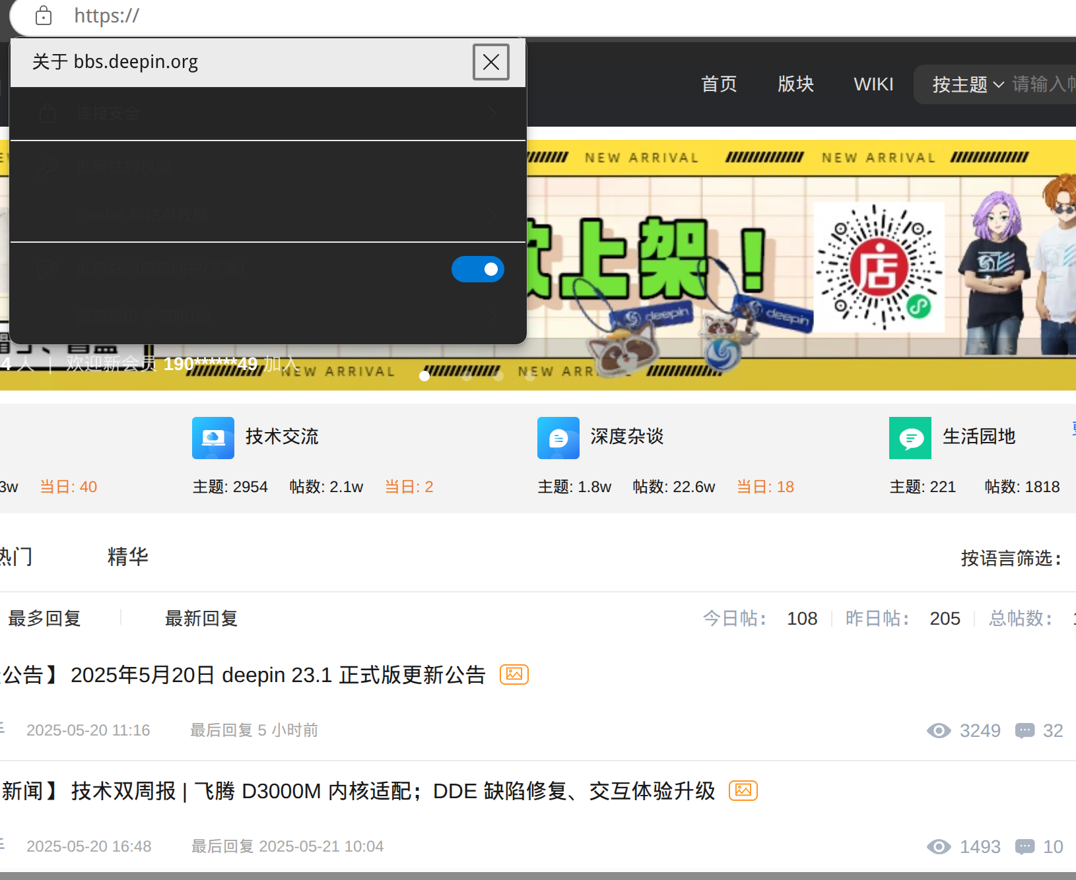This screenshot has height=880, width=1076.
Task: Click tracking prevention icon in popup
Action: coord(47,268)
